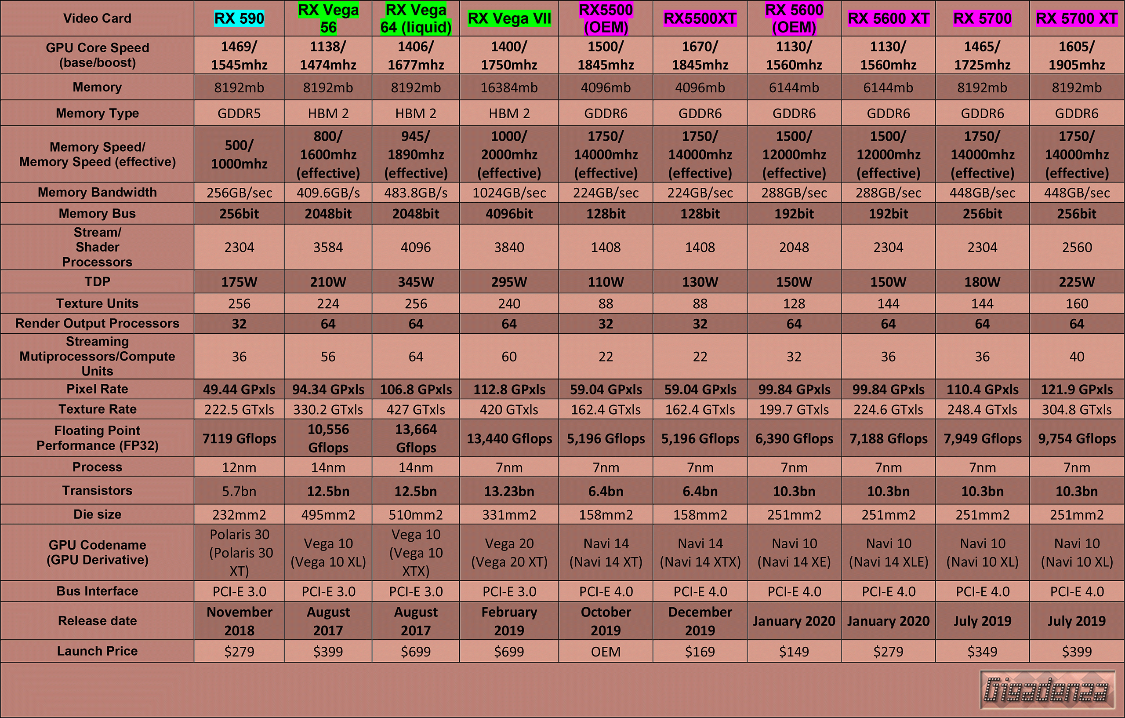Screen dimensions: 1125x718
Task: Select the Die size row label
Action: tap(97, 514)
